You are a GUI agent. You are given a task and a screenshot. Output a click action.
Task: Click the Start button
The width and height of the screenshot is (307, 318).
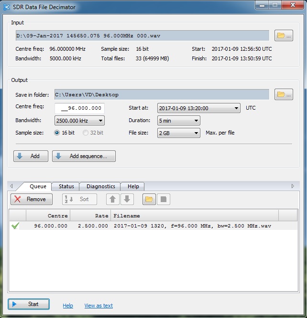[x=29, y=304]
